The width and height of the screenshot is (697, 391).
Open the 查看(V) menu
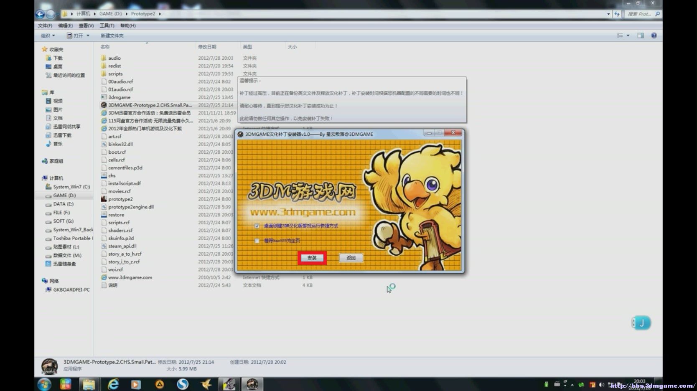(x=86, y=25)
